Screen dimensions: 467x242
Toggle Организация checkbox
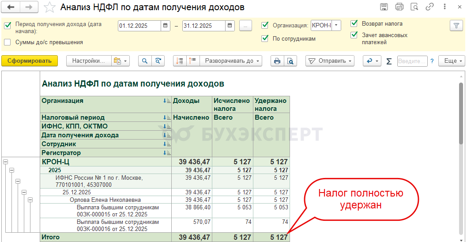coord(265,25)
